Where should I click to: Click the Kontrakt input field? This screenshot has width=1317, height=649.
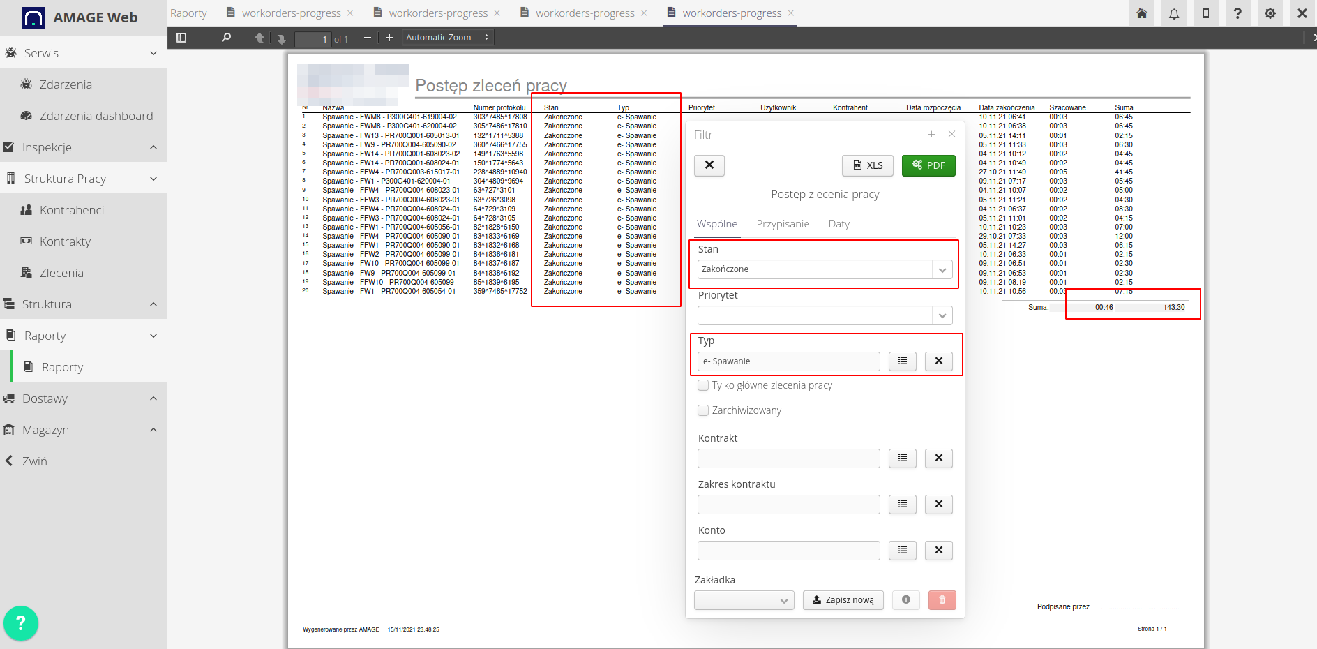tap(788, 458)
